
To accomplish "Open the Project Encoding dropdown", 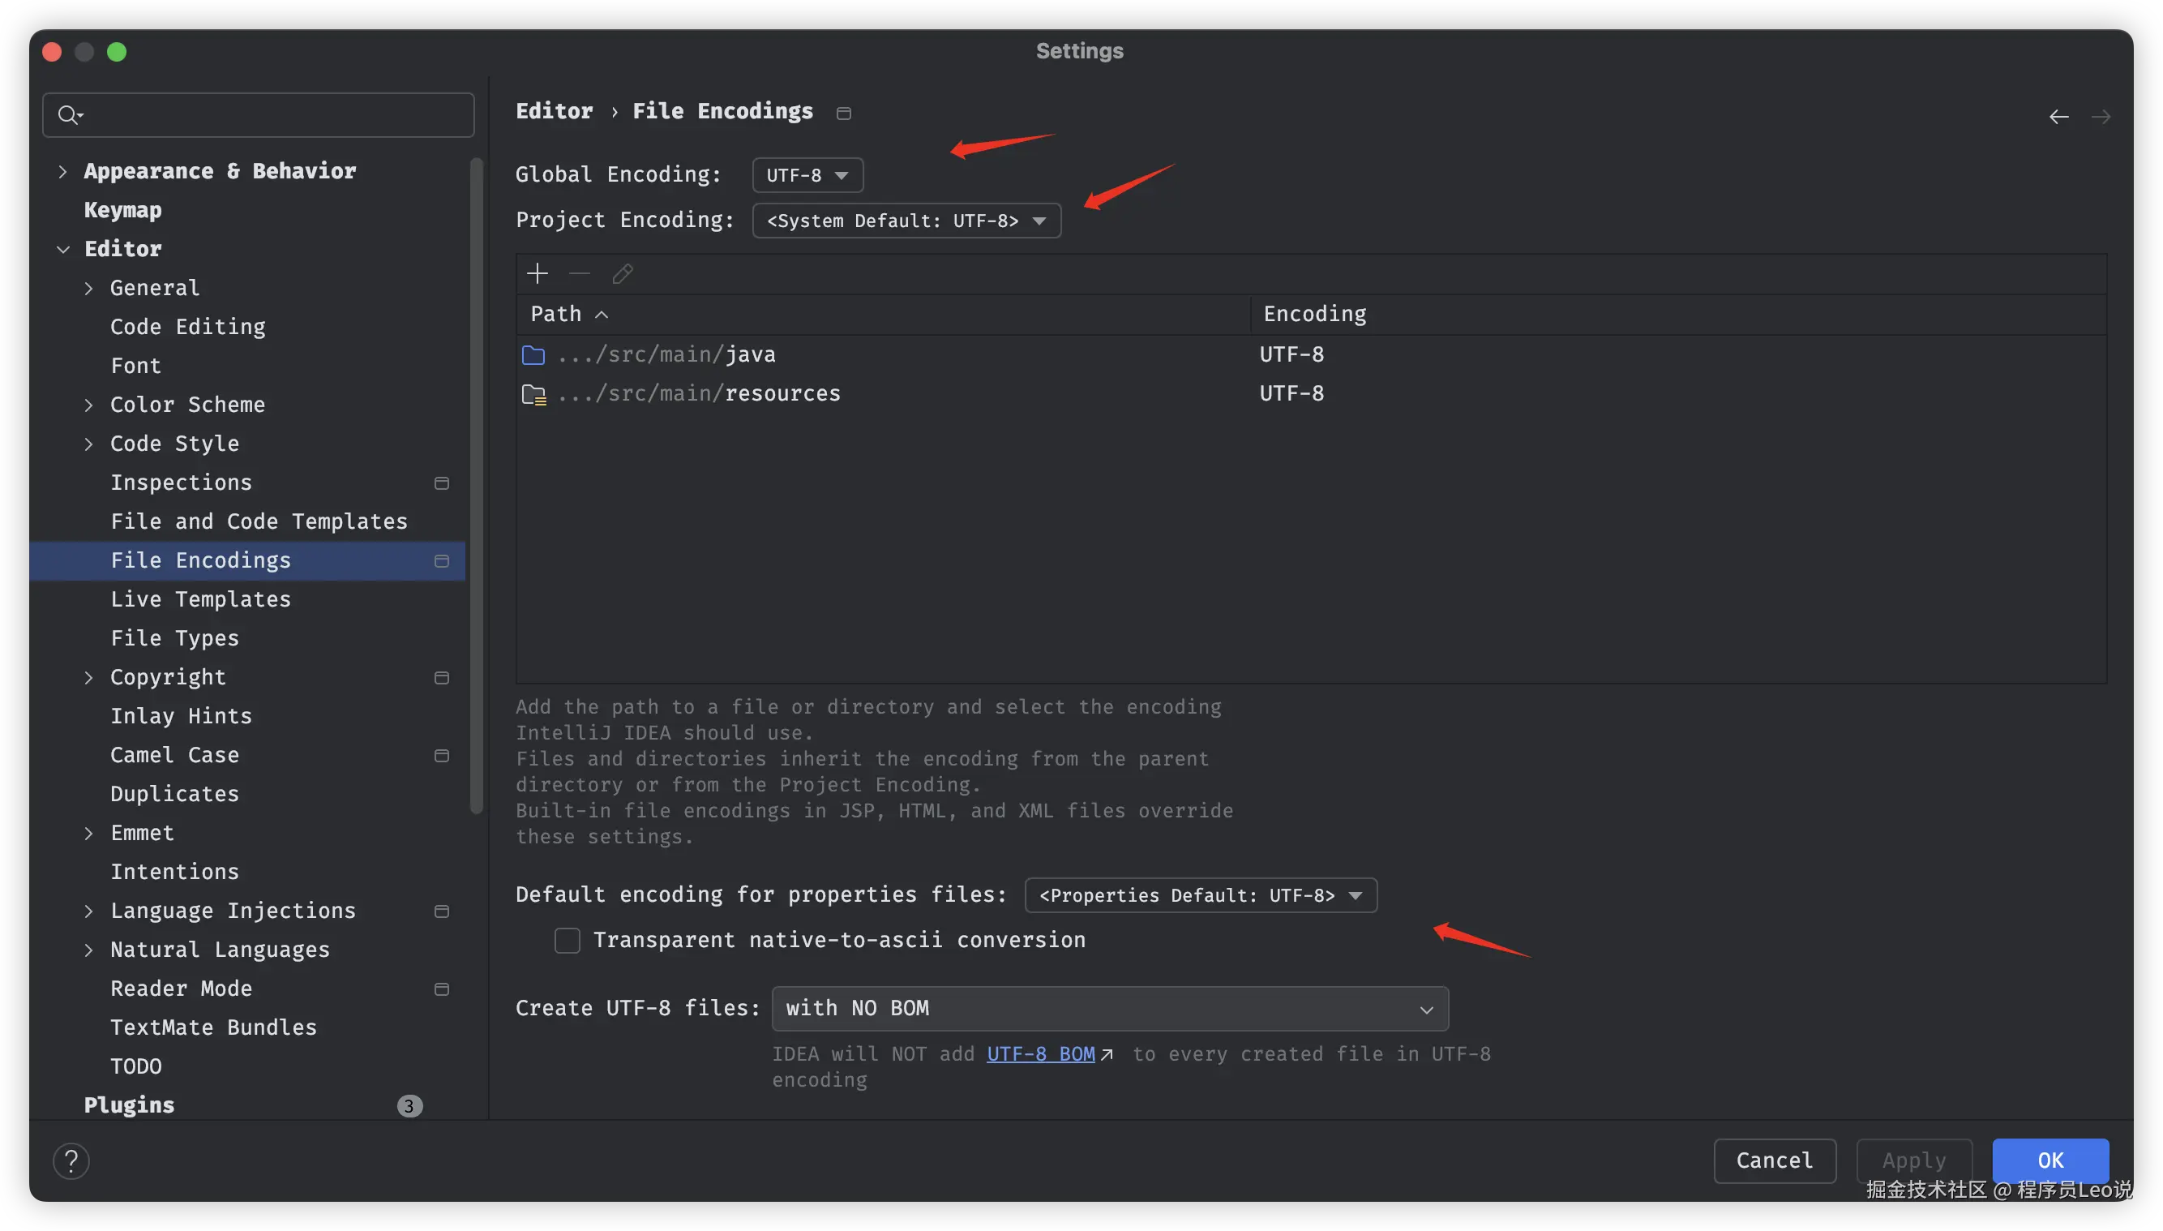I will tap(906, 221).
